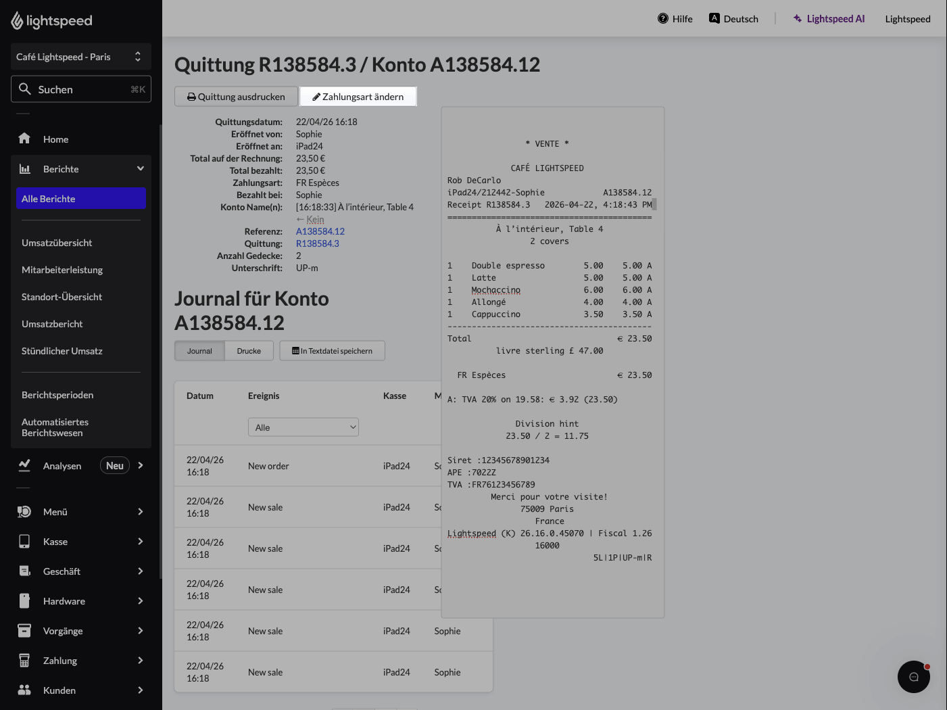Expand the Analysen section chevron
This screenshot has width=947, height=710.
pyautogui.click(x=141, y=465)
